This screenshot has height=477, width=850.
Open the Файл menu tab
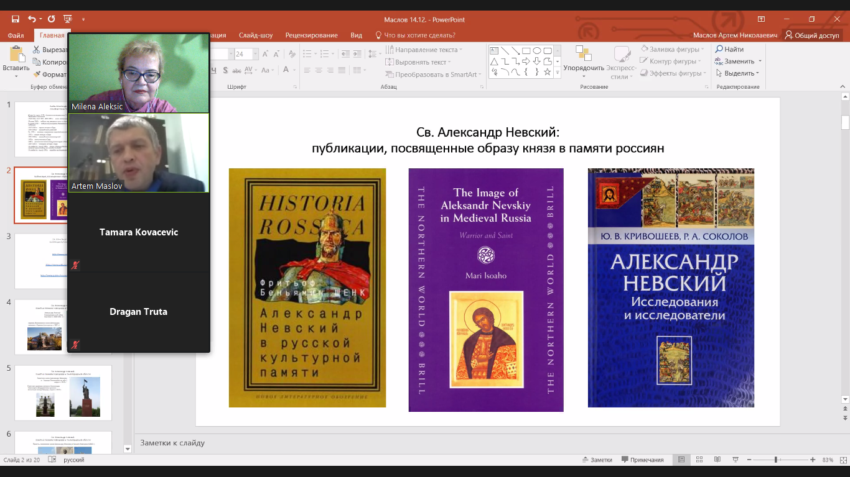pyautogui.click(x=16, y=35)
